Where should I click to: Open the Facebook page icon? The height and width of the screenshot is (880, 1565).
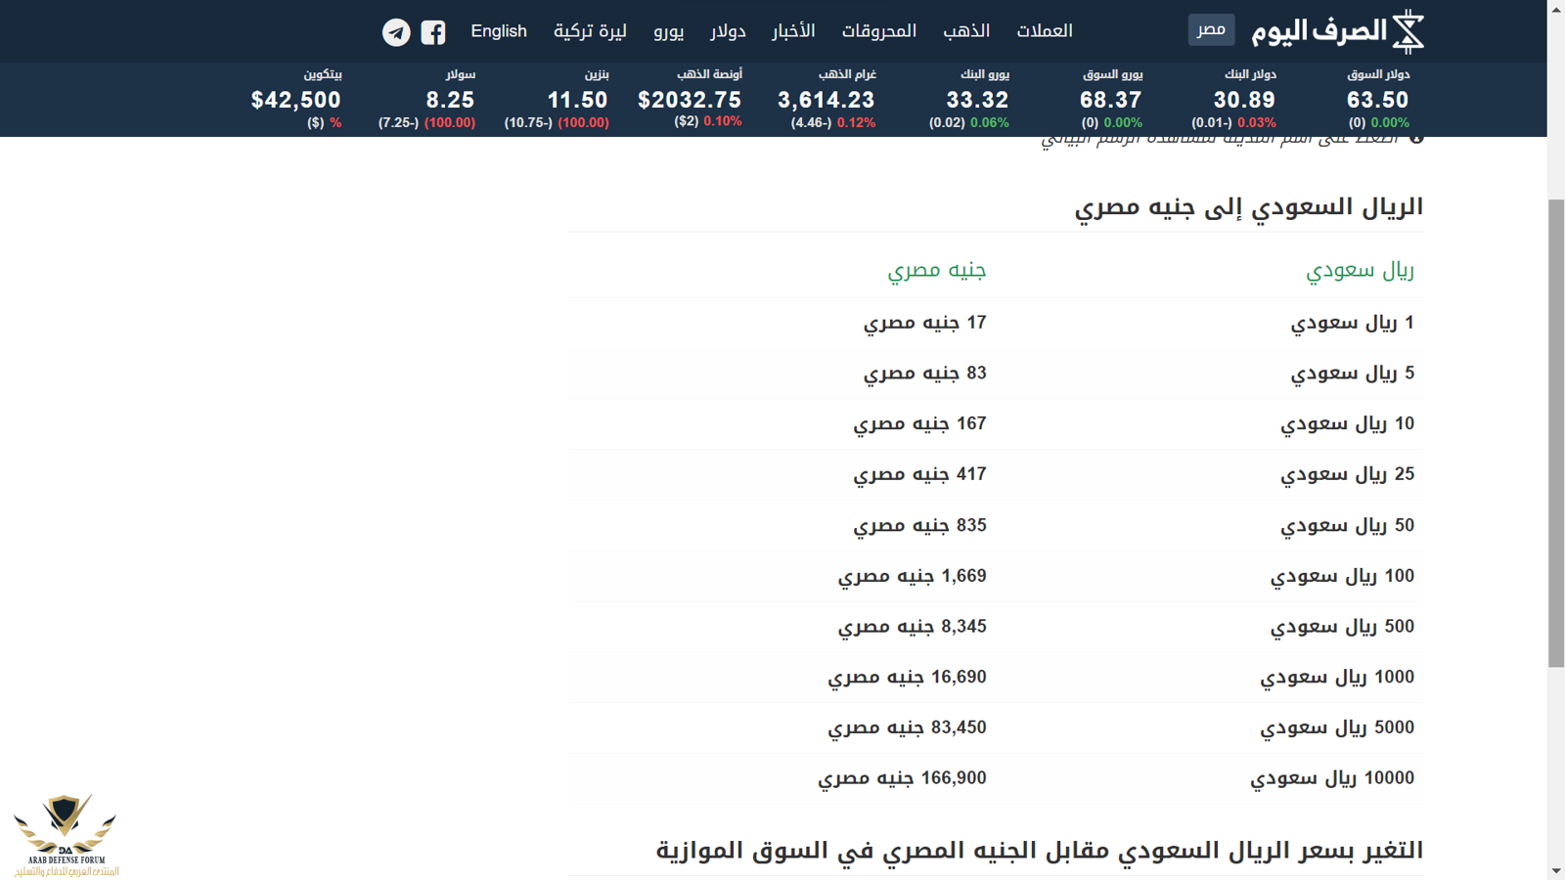click(x=433, y=32)
